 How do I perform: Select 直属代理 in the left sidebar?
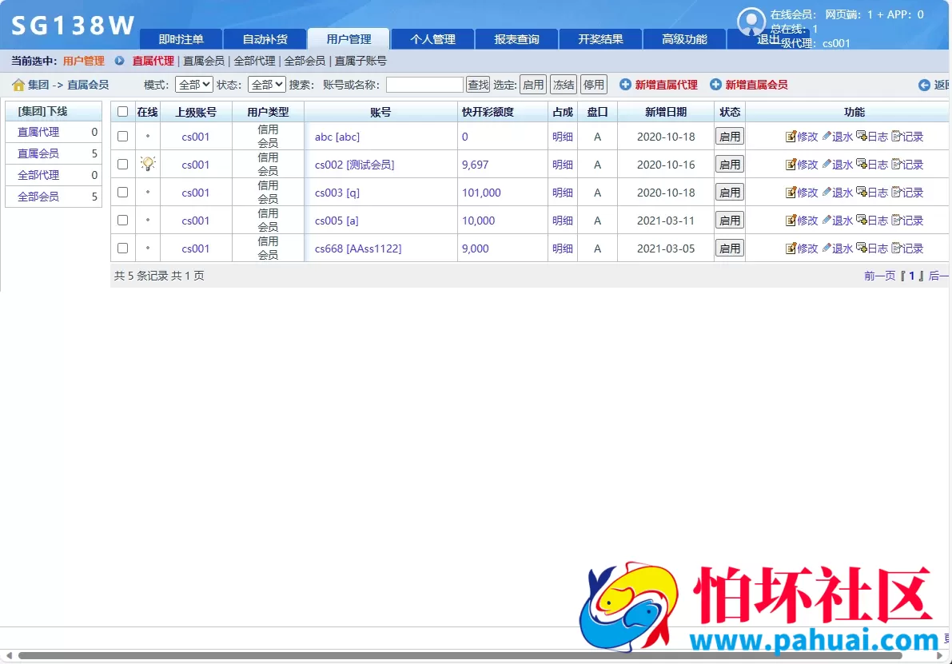pos(38,132)
